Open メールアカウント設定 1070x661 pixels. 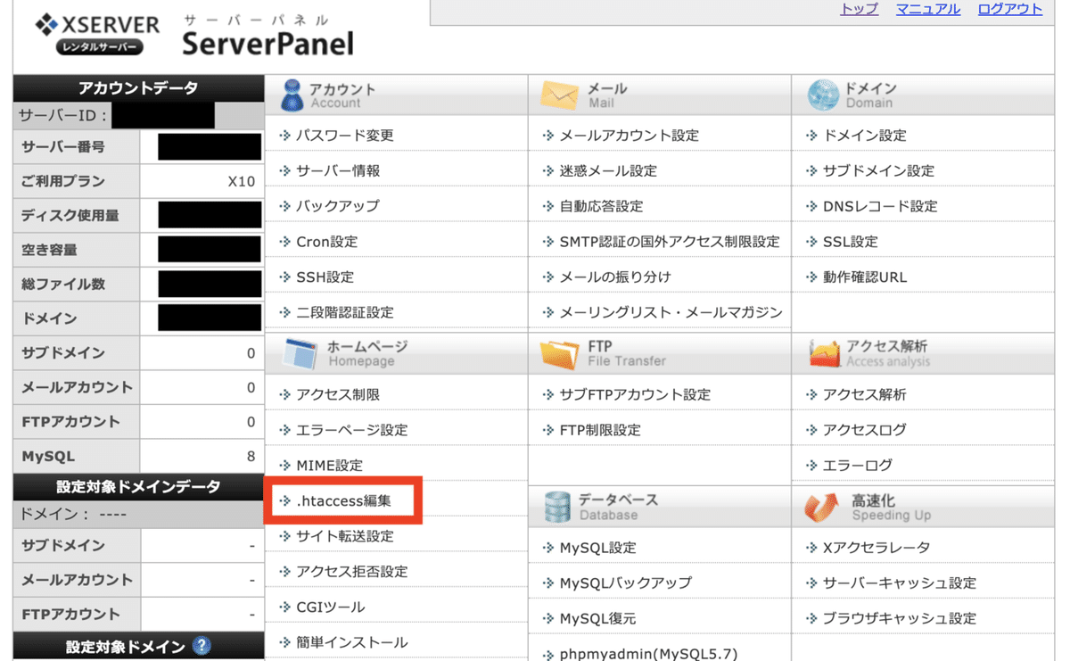point(630,136)
